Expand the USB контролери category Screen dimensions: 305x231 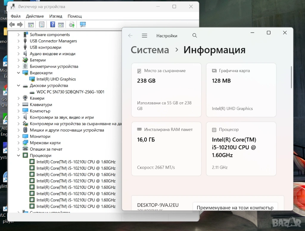pos(18,47)
